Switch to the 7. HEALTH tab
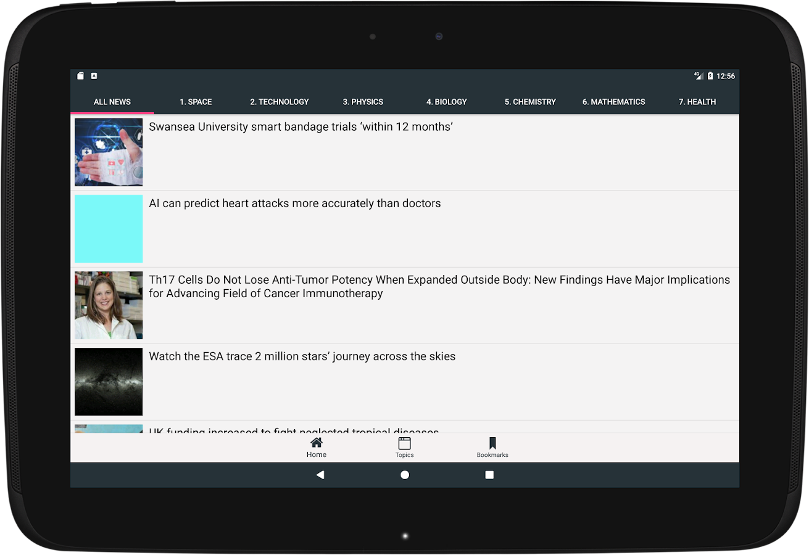 click(x=697, y=102)
